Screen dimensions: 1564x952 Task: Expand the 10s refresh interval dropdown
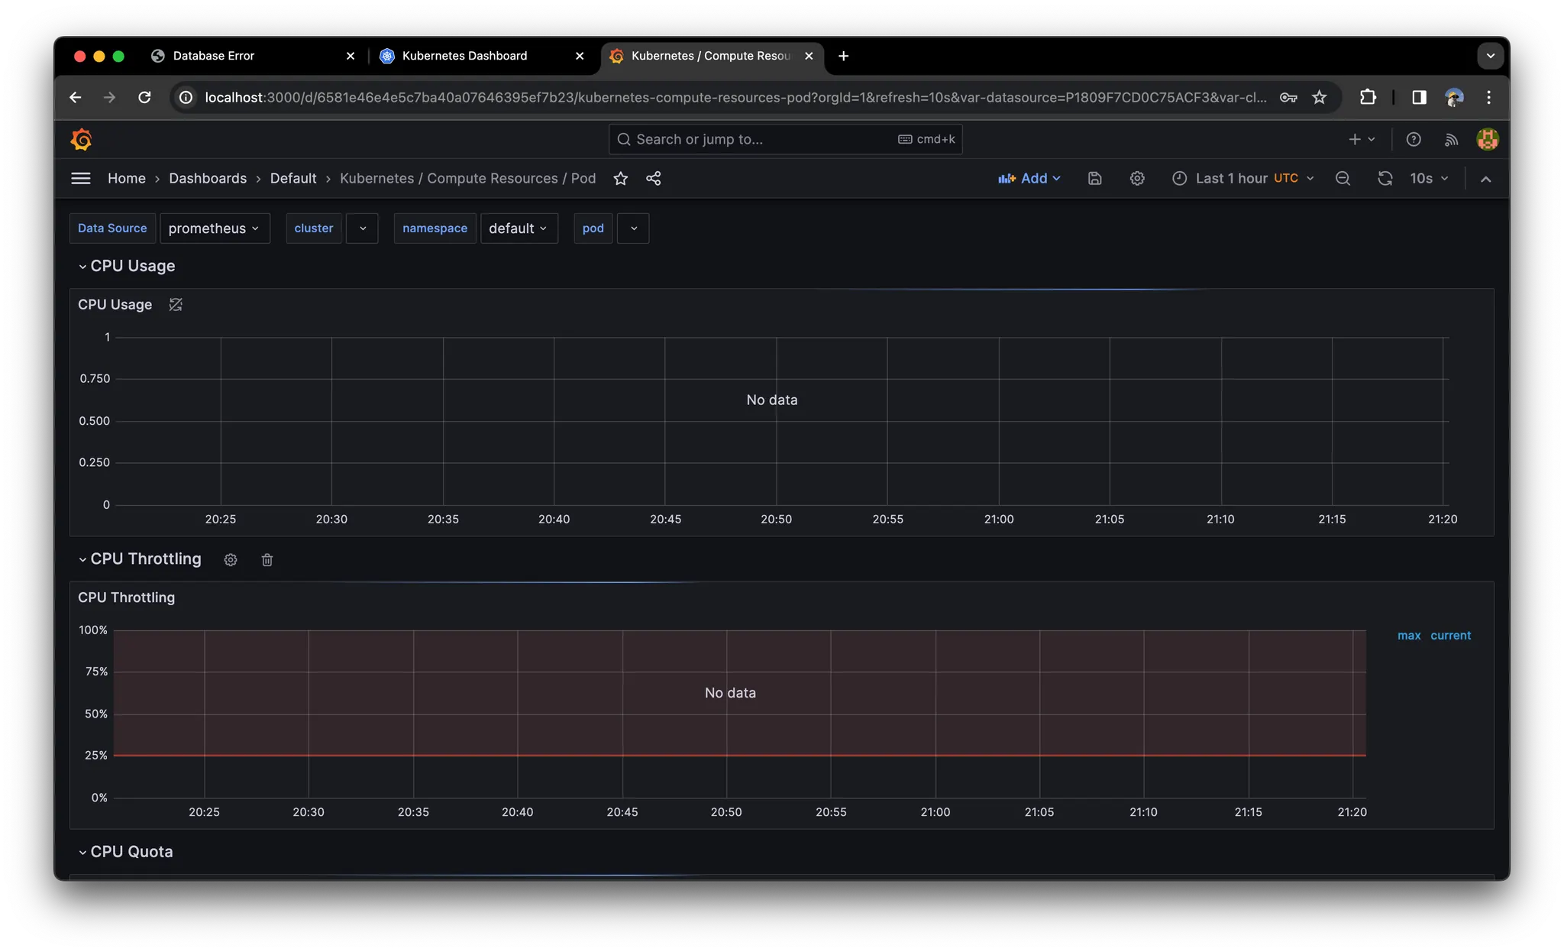[1429, 178]
